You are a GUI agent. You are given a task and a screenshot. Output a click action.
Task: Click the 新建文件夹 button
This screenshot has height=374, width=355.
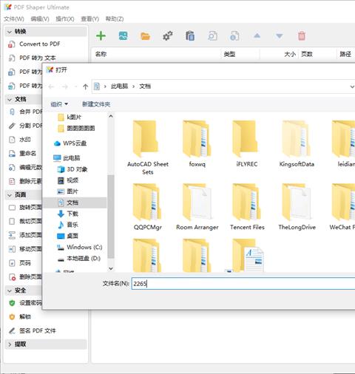click(x=96, y=104)
